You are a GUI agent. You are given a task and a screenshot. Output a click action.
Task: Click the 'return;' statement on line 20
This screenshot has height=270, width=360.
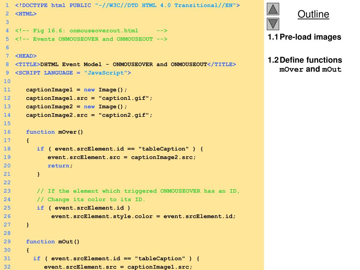click(60, 166)
